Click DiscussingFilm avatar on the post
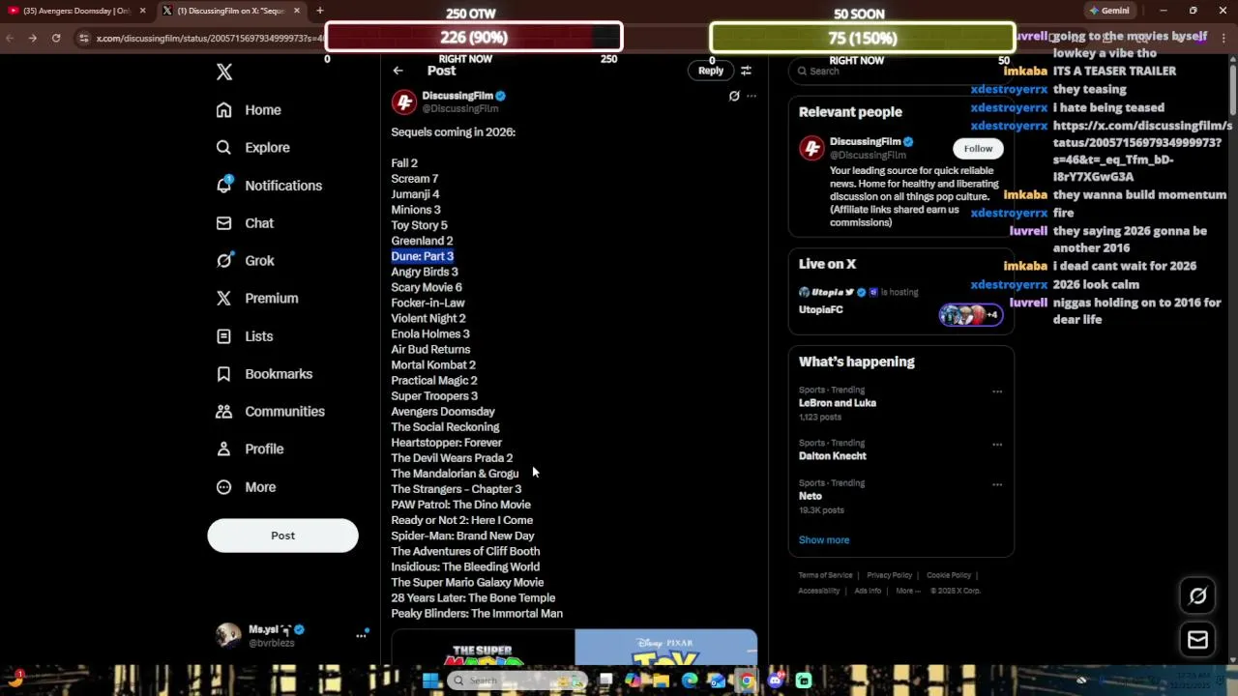 point(404,101)
